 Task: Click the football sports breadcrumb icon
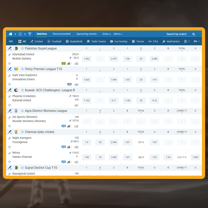coord(20,34)
